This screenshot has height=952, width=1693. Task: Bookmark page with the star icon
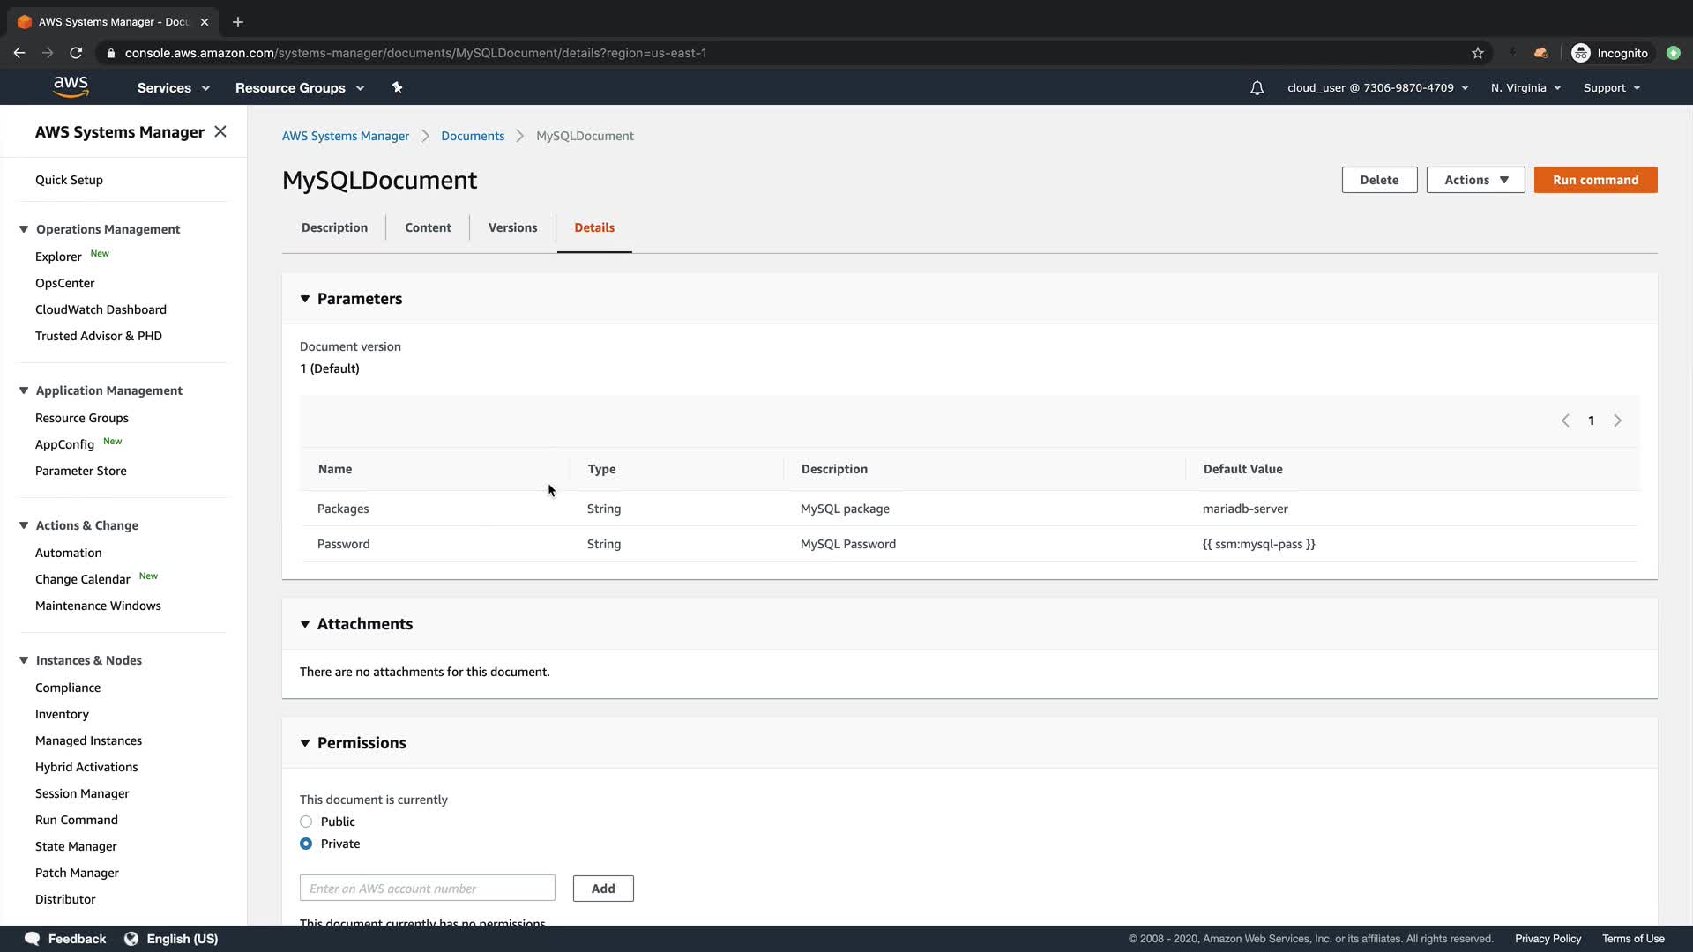coord(1477,53)
